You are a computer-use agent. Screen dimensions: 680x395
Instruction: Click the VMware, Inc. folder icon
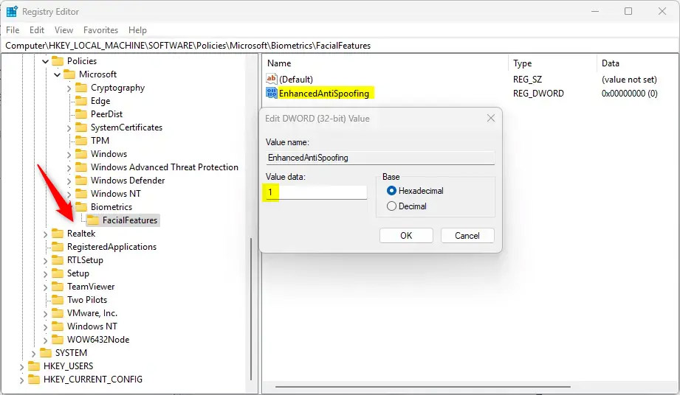coord(58,313)
